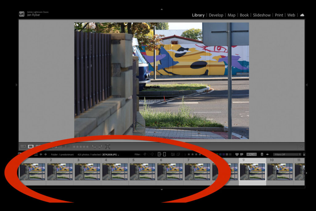Image resolution: width=316 pixels, height=211 pixels.
Task: Select filmstrip thumbnail number 10
Action: click(x=280, y=172)
